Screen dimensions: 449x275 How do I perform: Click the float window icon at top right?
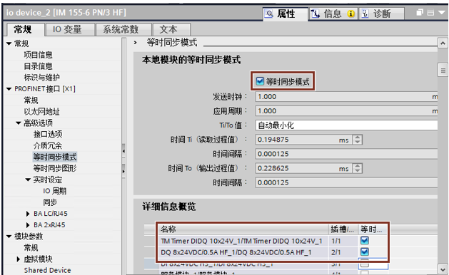click(x=420, y=12)
